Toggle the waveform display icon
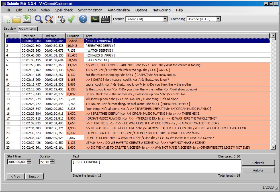 [95, 19]
